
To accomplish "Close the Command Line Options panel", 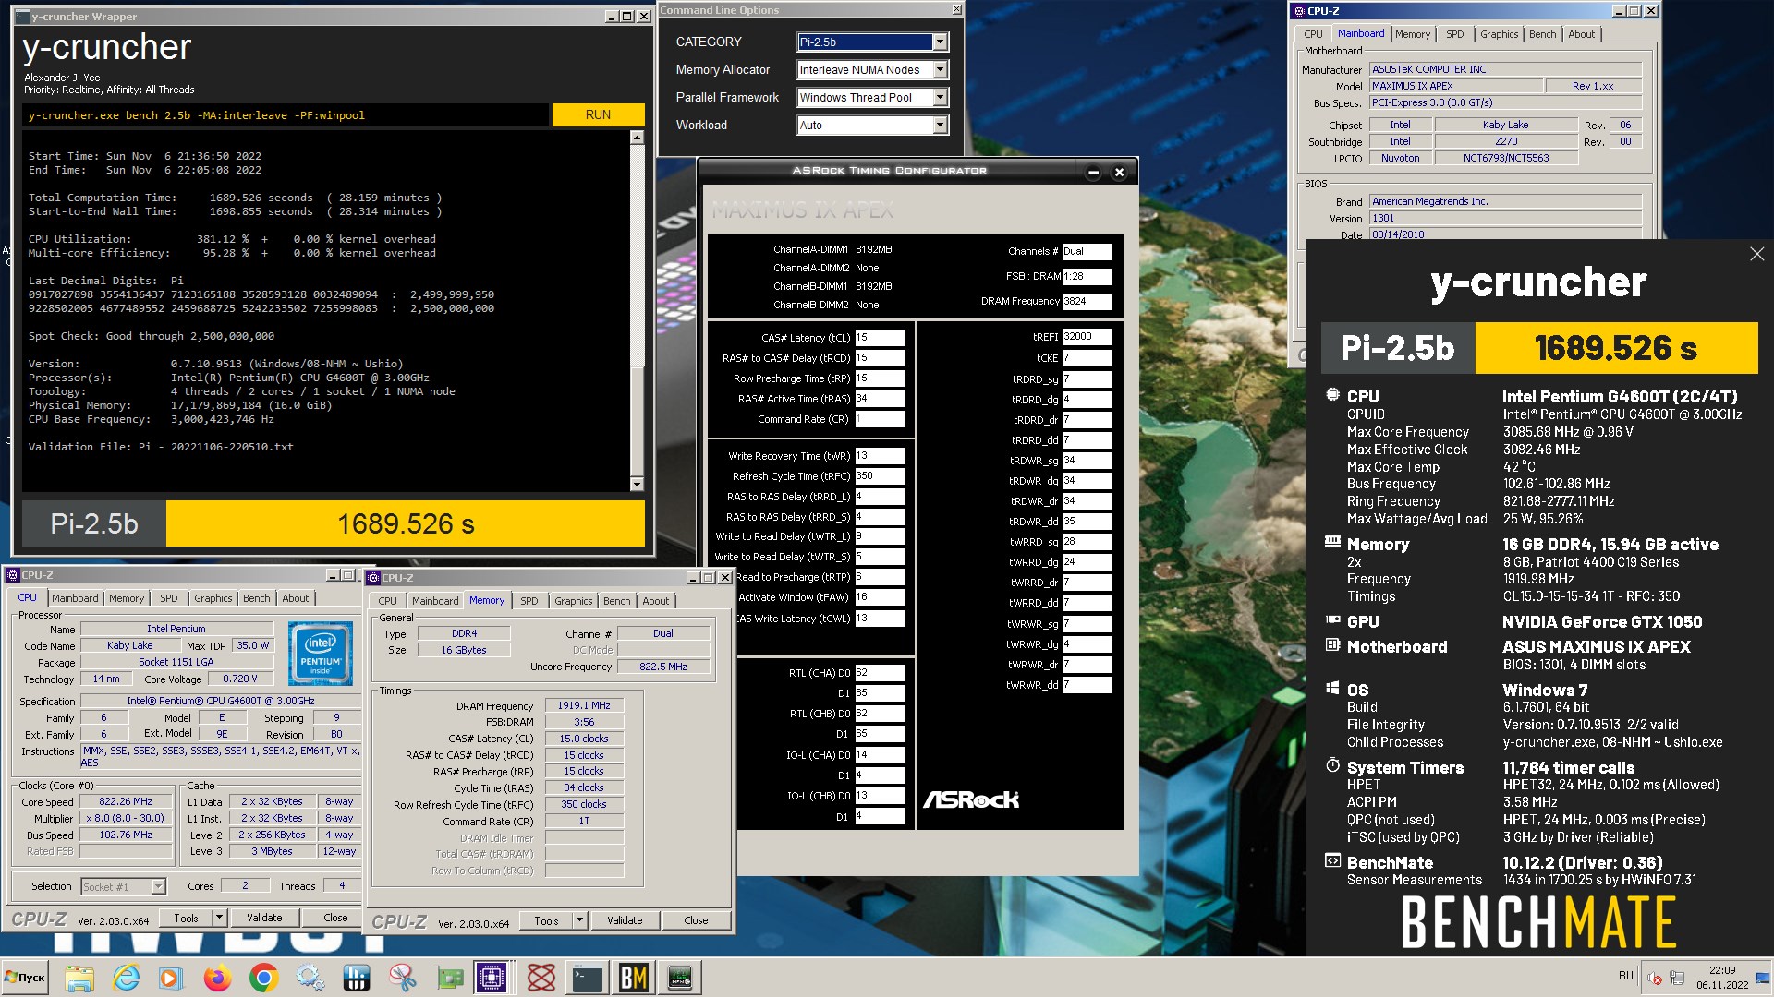I will 956,9.
